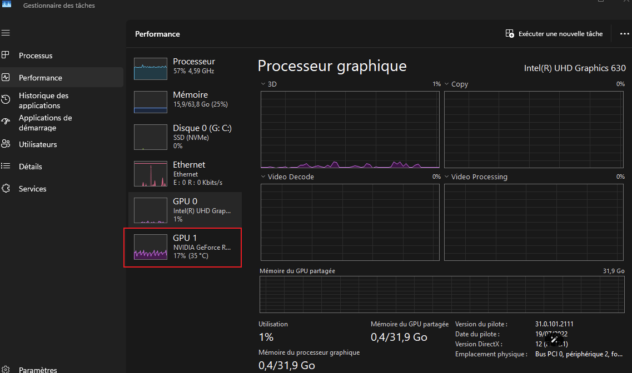Screen dimensions: 632x373
Task: Click the Processeur mini graph thumbnail
Action: (x=150, y=69)
